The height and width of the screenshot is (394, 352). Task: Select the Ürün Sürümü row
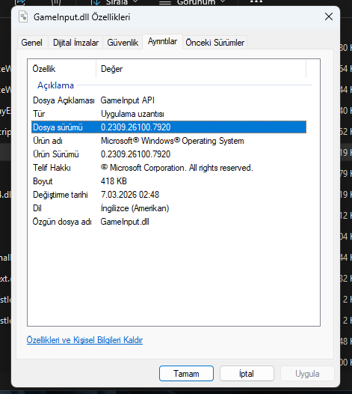click(169, 154)
